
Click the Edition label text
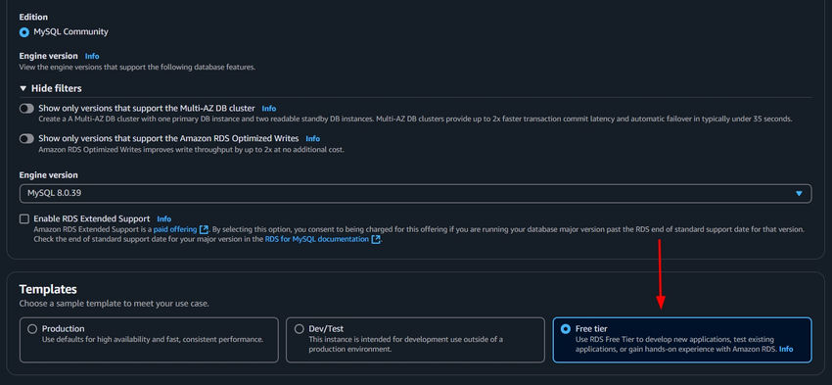point(33,17)
